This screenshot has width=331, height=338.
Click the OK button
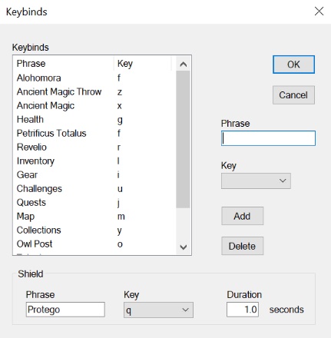click(293, 65)
